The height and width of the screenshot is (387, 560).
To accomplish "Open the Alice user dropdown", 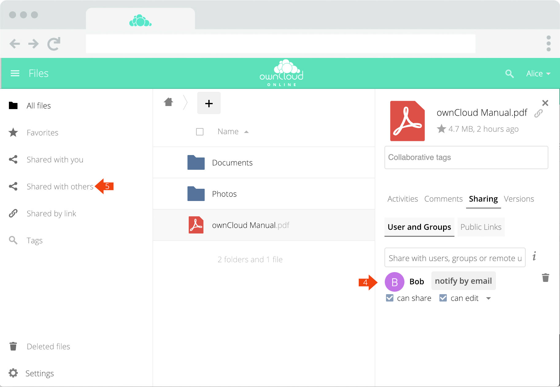I will click(x=538, y=74).
